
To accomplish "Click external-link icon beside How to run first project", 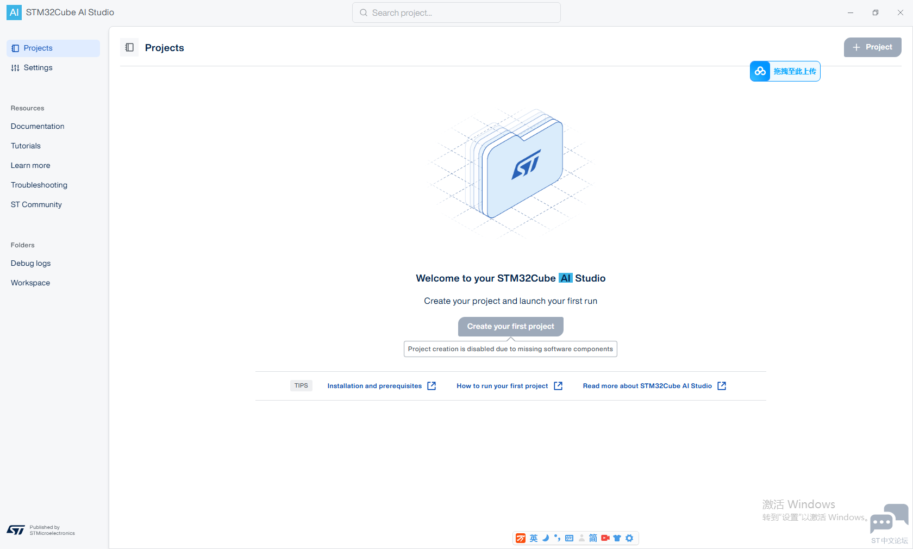I will click(558, 386).
